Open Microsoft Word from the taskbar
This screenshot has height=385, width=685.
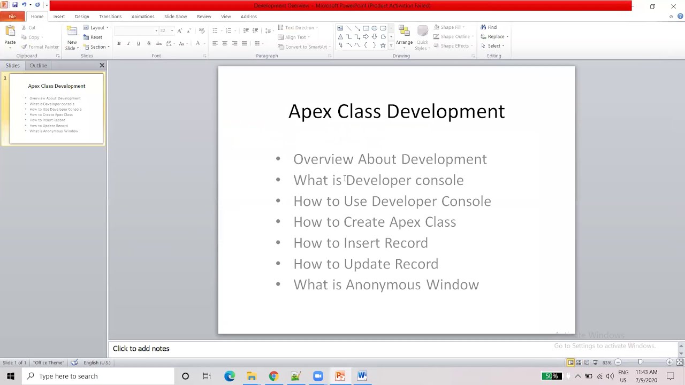click(362, 376)
